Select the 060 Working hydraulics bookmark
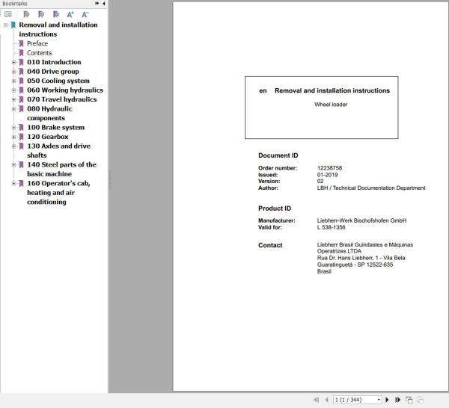Screen dimensions: 449x408 (65, 90)
